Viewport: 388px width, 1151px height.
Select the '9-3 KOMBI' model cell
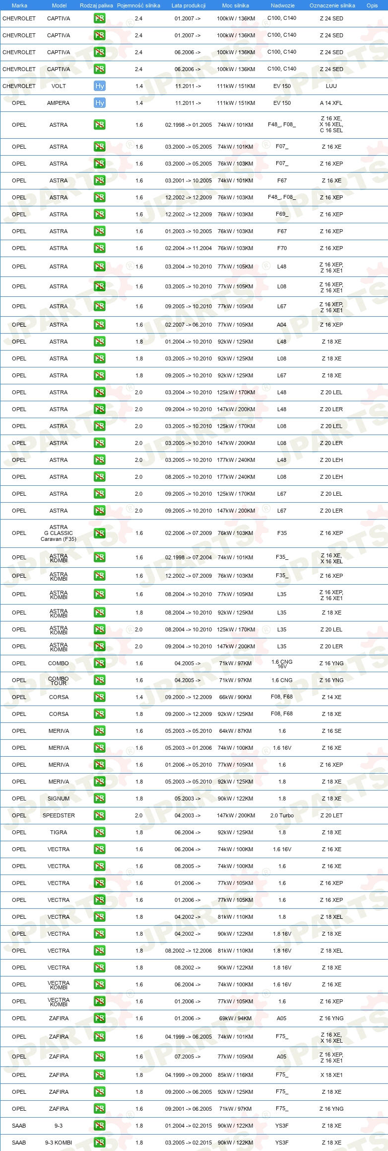coord(59,1143)
